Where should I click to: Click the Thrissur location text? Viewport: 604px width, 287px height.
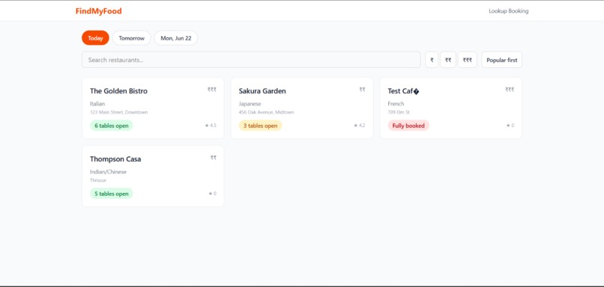98,180
